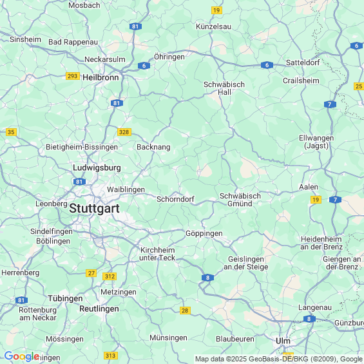
Task: Select the Heilbronn city label
Action: (x=101, y=77)
